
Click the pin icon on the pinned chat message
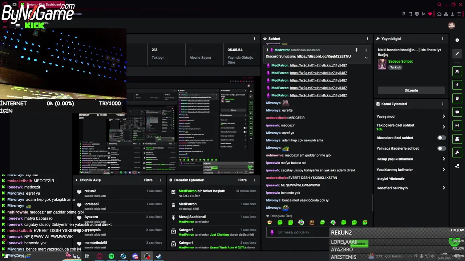[356, 50]
